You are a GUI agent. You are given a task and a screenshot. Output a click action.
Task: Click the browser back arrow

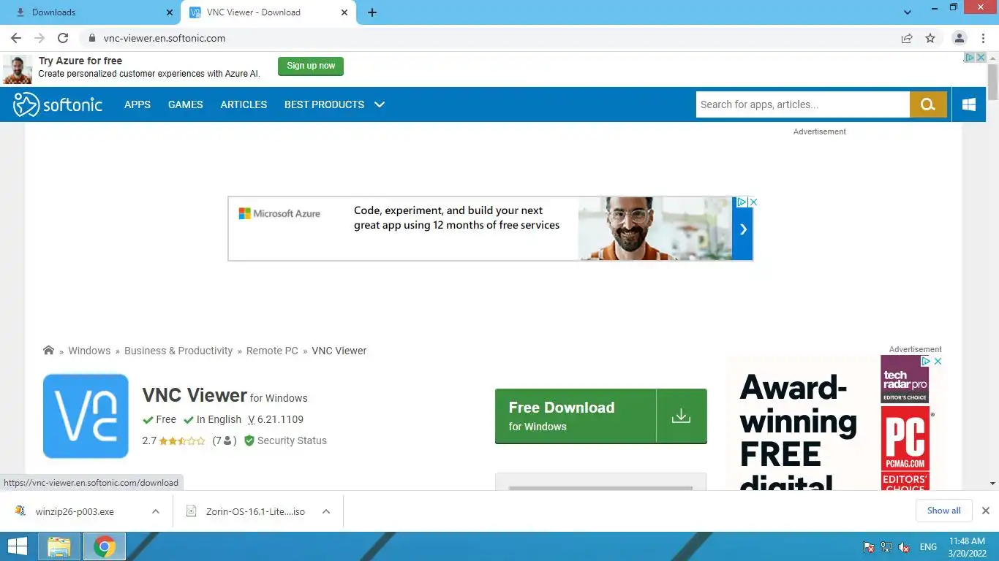point(16,38)
